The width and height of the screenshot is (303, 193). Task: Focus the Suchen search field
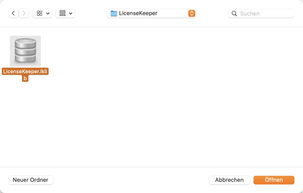[x=261, y=13]
